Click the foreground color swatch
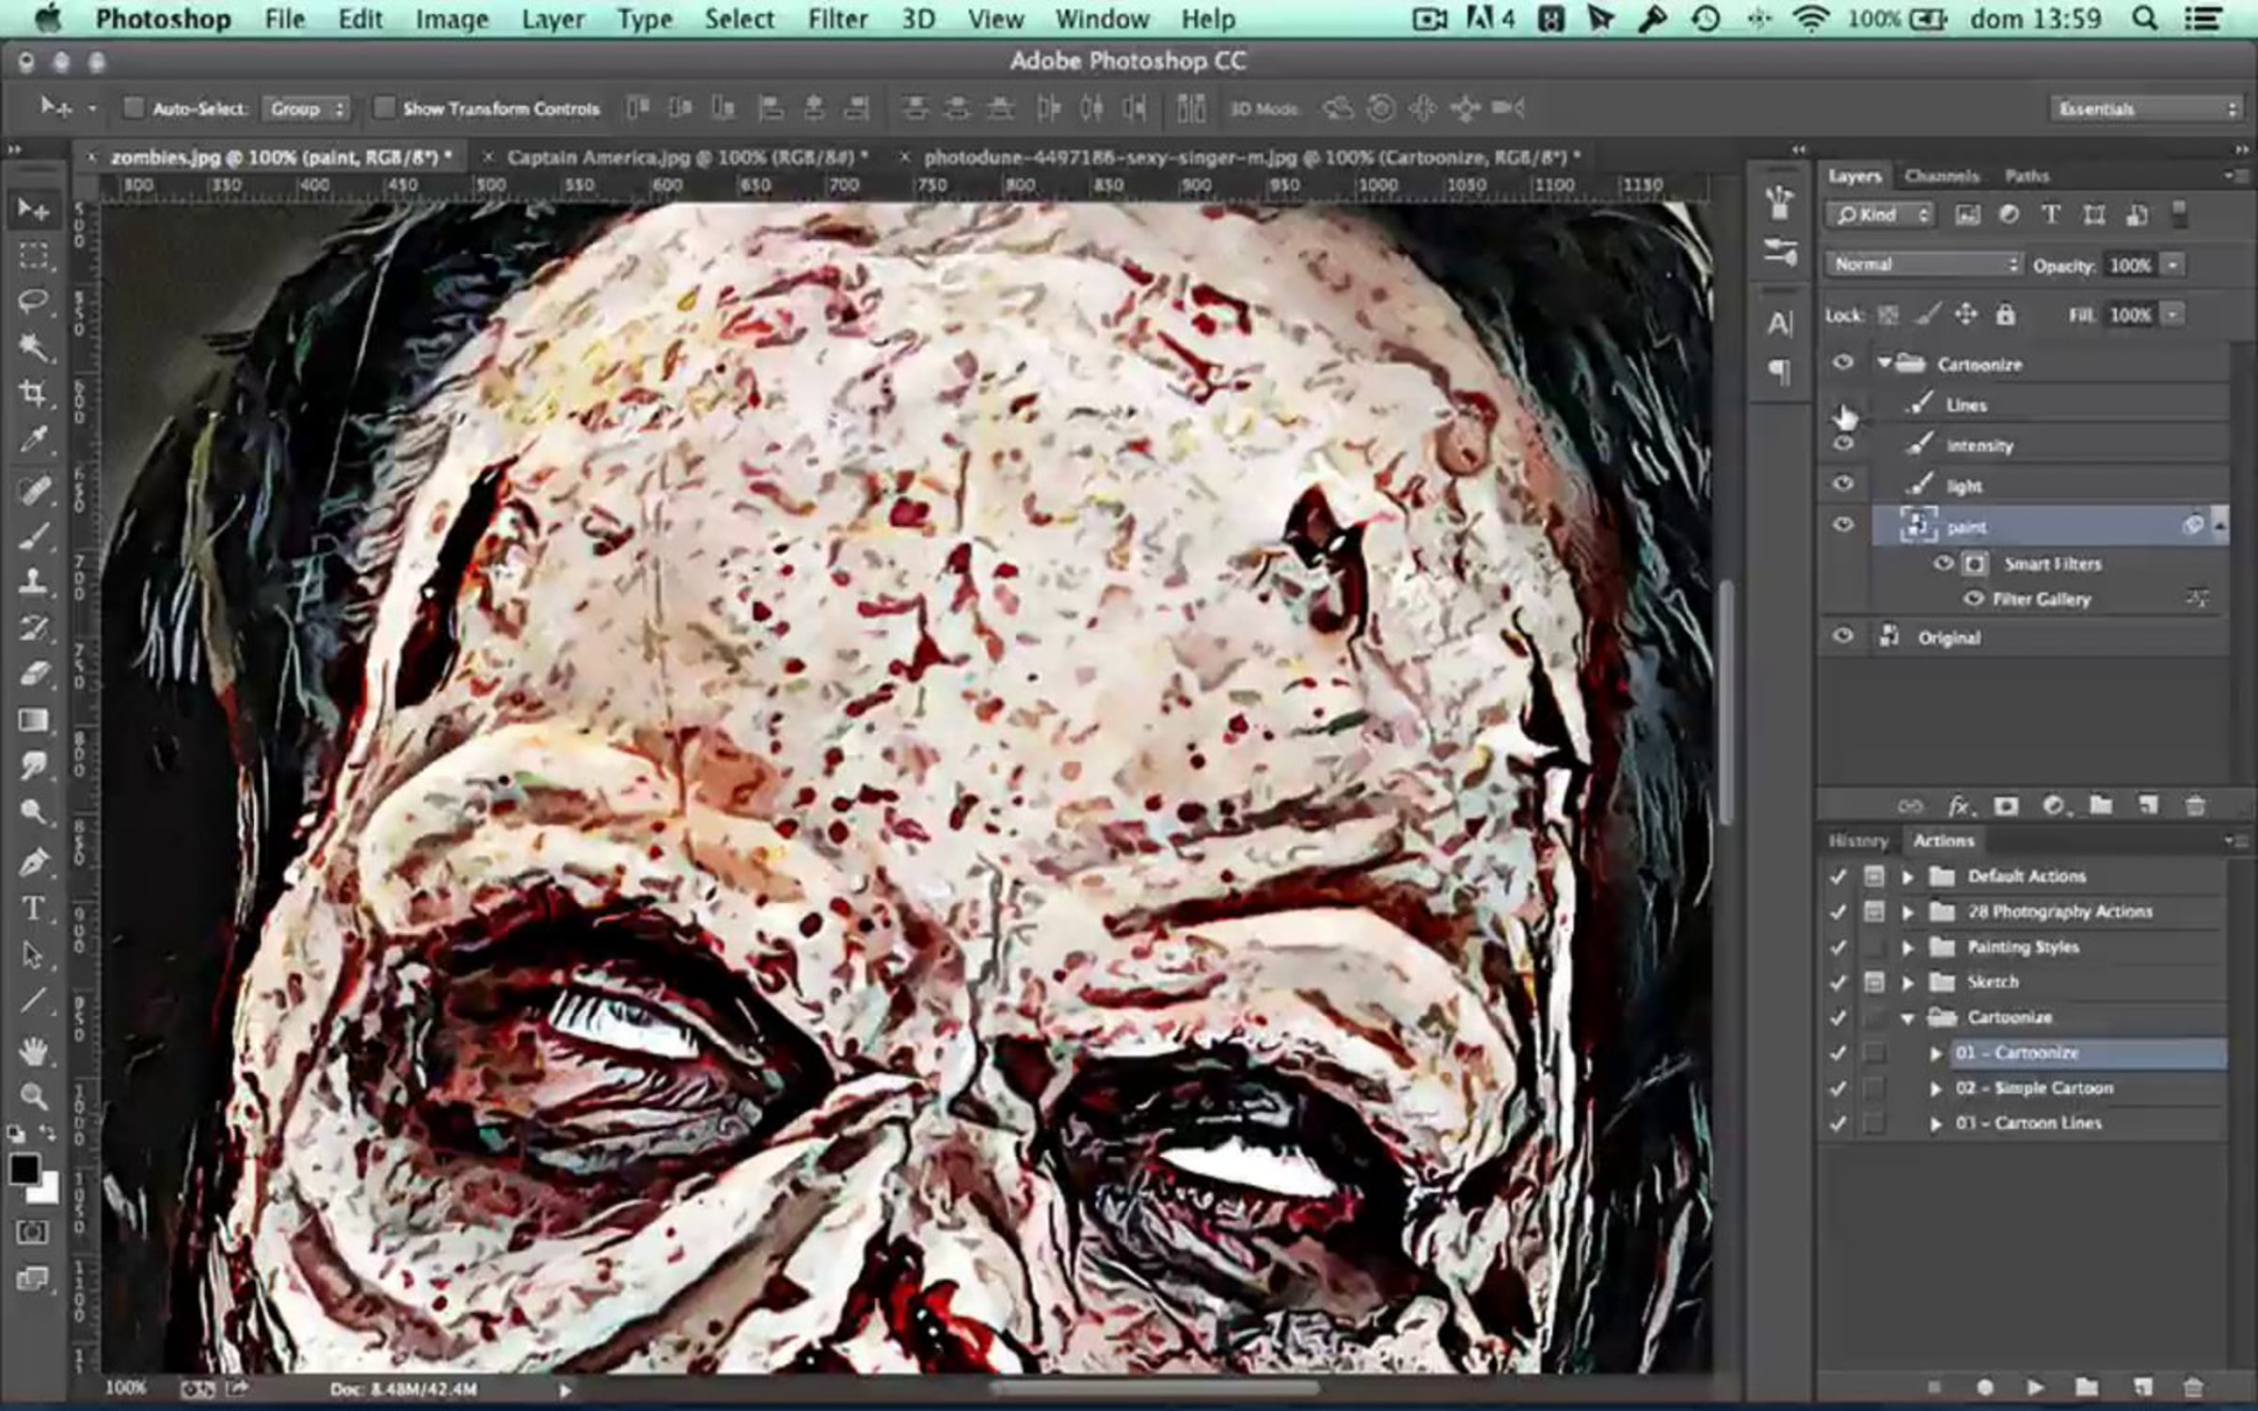 pyautogui.click(x=24, y=1170)
